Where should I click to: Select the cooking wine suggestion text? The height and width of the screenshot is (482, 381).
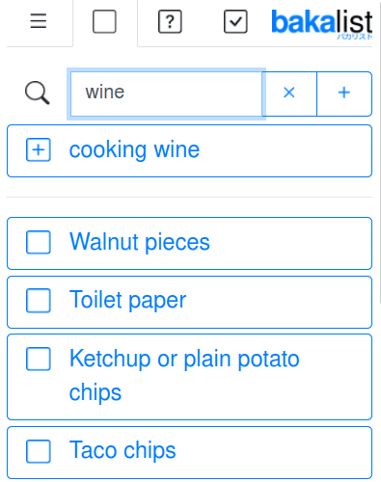point(134,149)
